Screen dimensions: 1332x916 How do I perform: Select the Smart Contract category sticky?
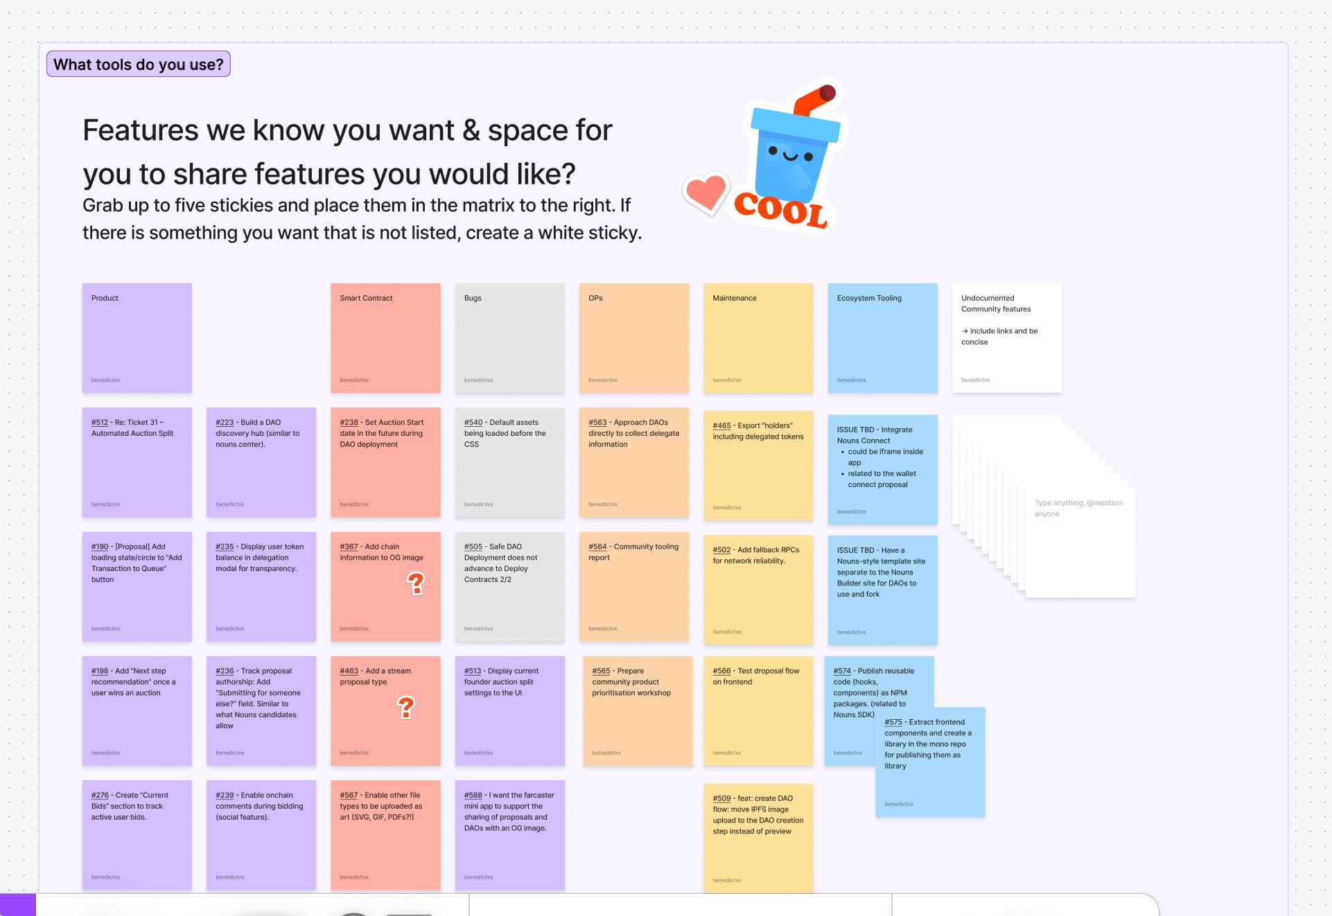click(385, 338)
